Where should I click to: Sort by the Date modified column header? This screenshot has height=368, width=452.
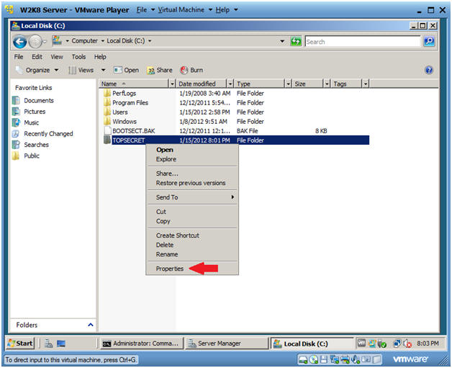(x=202, y=84)
